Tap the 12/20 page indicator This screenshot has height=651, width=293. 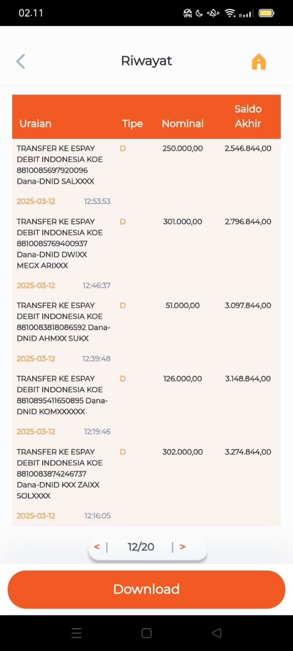click(141, 547)
